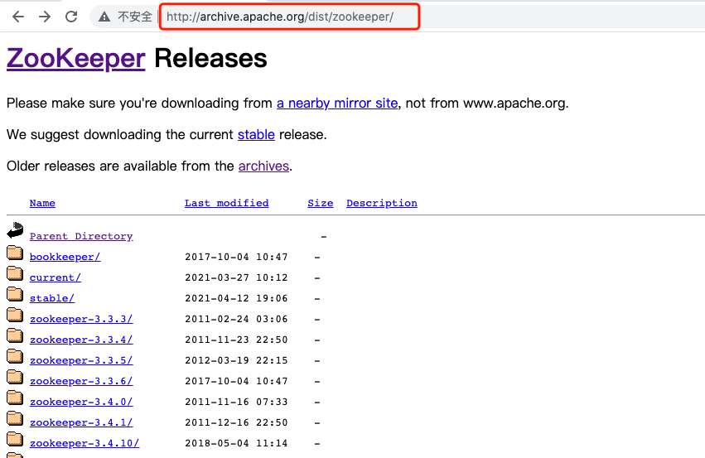
Task: Open the stable/ directory link in listing
Action: pos(52,298)
